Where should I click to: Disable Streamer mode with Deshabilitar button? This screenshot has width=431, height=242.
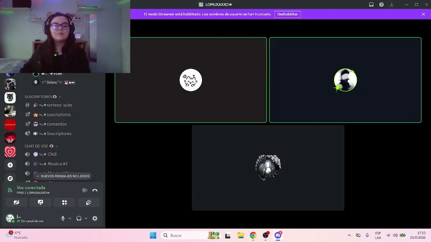288,14
